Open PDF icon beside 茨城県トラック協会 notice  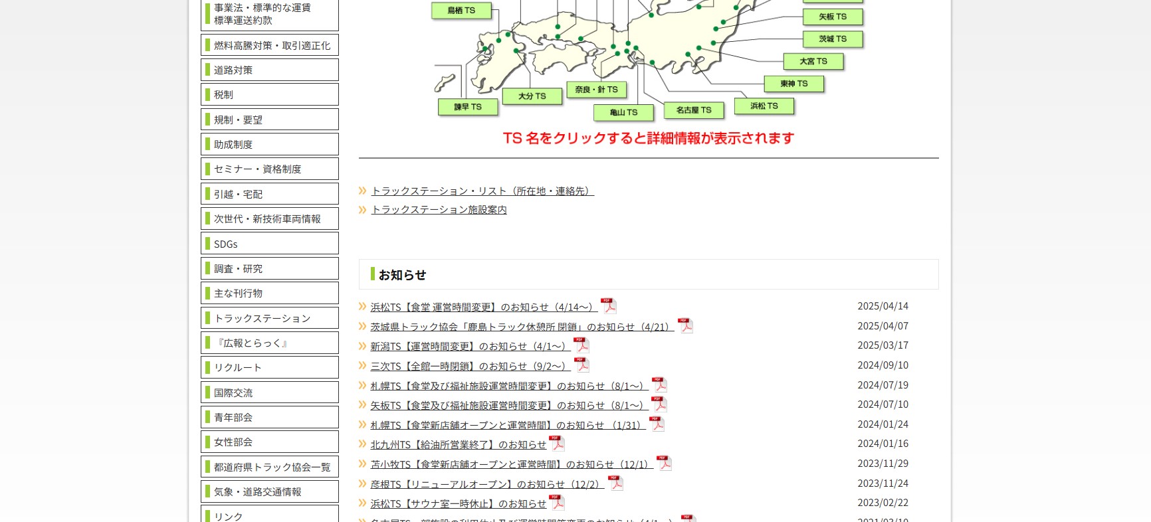tap(685, 326)
